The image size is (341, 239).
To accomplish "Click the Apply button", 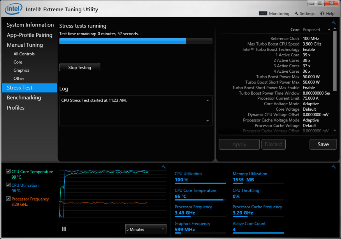I will (239, 144).
